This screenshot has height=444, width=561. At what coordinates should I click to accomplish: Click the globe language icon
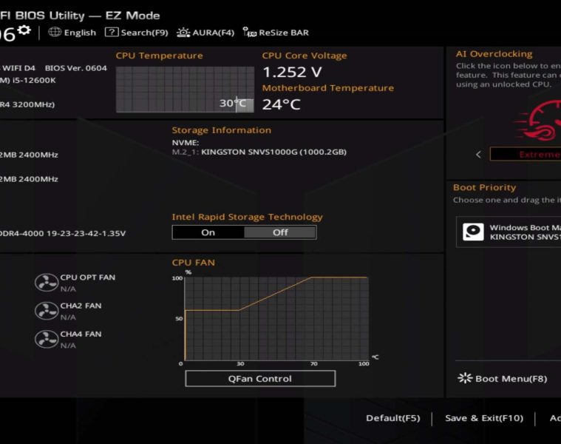point(55,33)
